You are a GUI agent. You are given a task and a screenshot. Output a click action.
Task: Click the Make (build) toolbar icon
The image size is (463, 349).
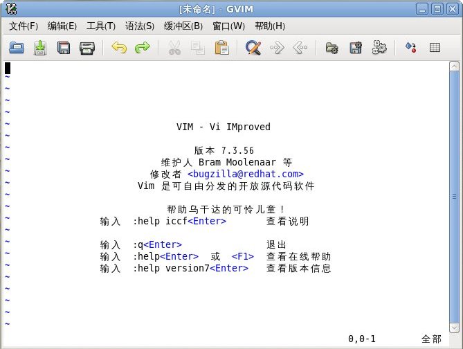tap(411, 48)
